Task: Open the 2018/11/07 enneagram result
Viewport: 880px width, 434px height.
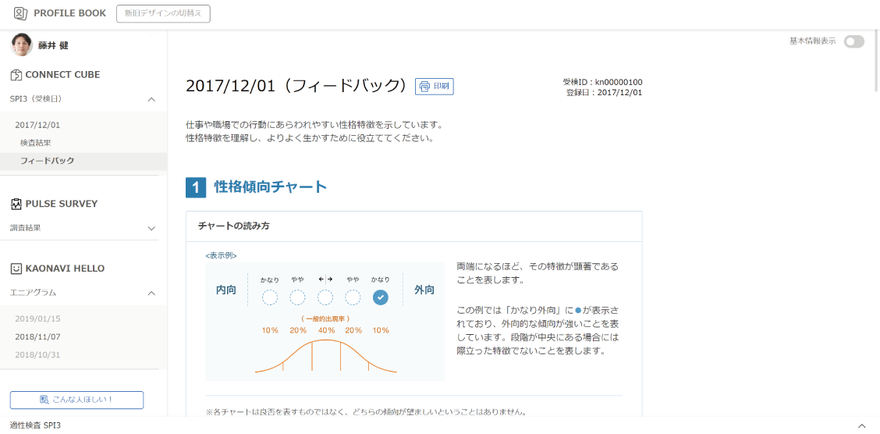Action: pos(37,336)
